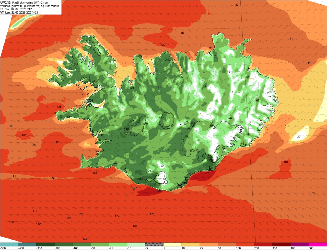Screen dimensions: 327x250
Task: Click the value 305 off the south coast
Action: point(158,191)
